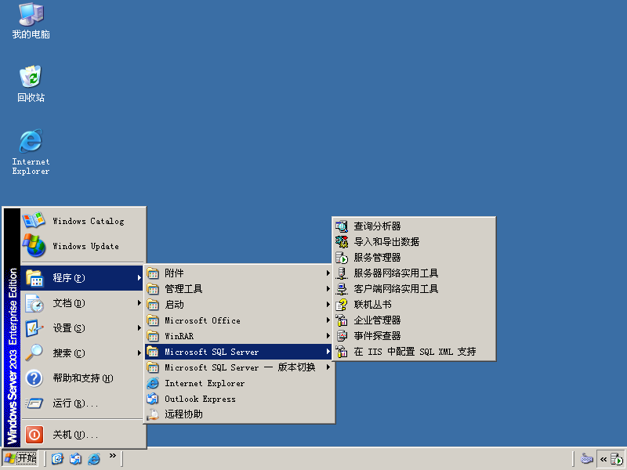Click the keyboard language bar icon

(x=586, y=459)
